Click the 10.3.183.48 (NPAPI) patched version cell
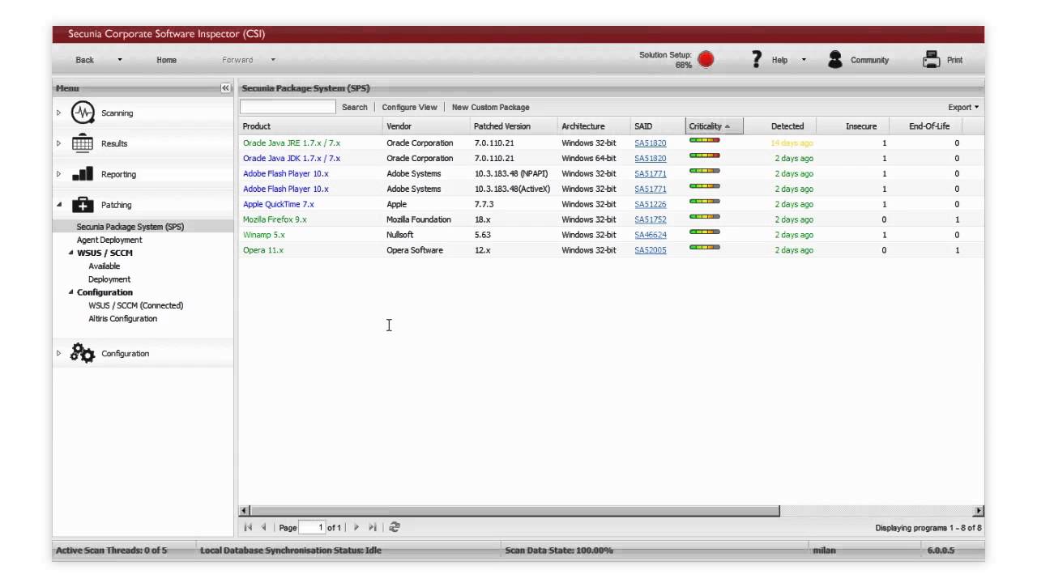The width and height of the screenshot is (1037, 583). tap(511, 173)
